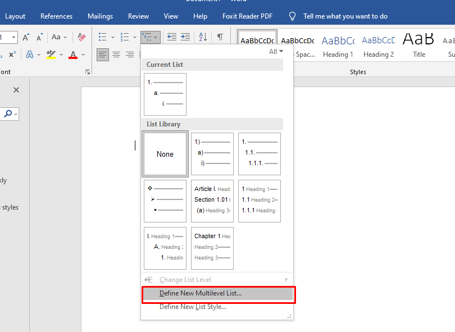Close the navigation pane
This screenshot has width=455, height=332.
click(x=16, y=90)
